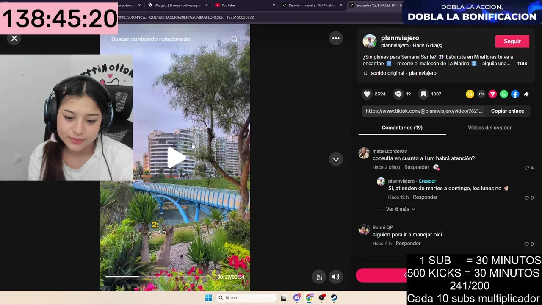This screenshot has height=305, width=542.
Task: Mute the video sound
Action: [x=336, y=277]
